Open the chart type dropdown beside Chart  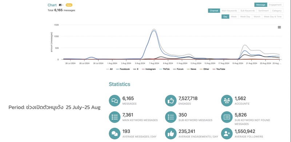[x=61, y=5]
